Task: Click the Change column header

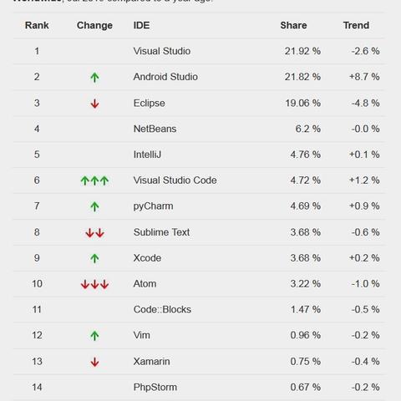Action: pos(94,26)
